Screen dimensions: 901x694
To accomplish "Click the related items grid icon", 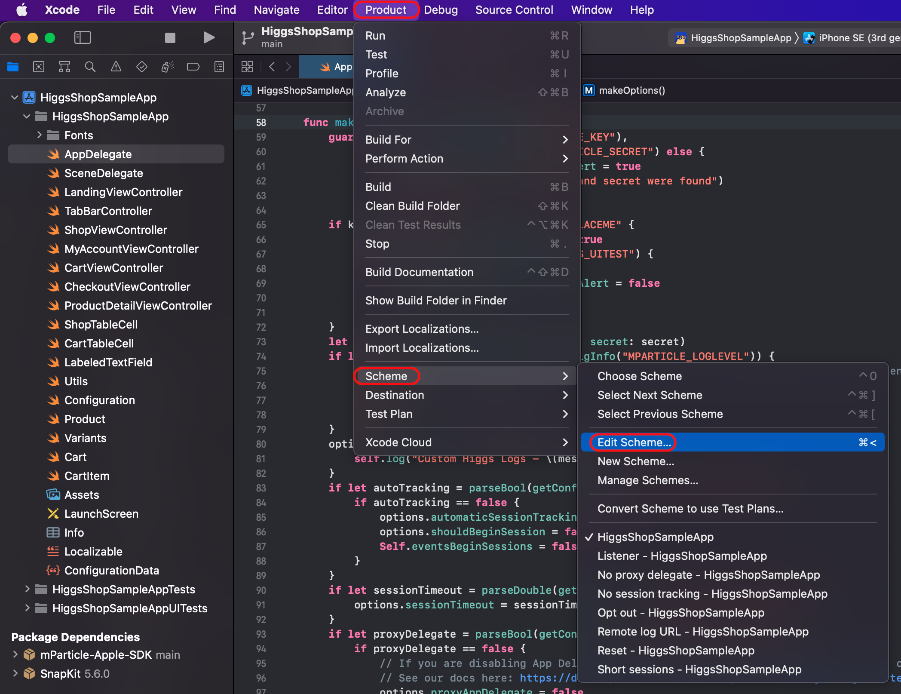I will click(247, 67).
